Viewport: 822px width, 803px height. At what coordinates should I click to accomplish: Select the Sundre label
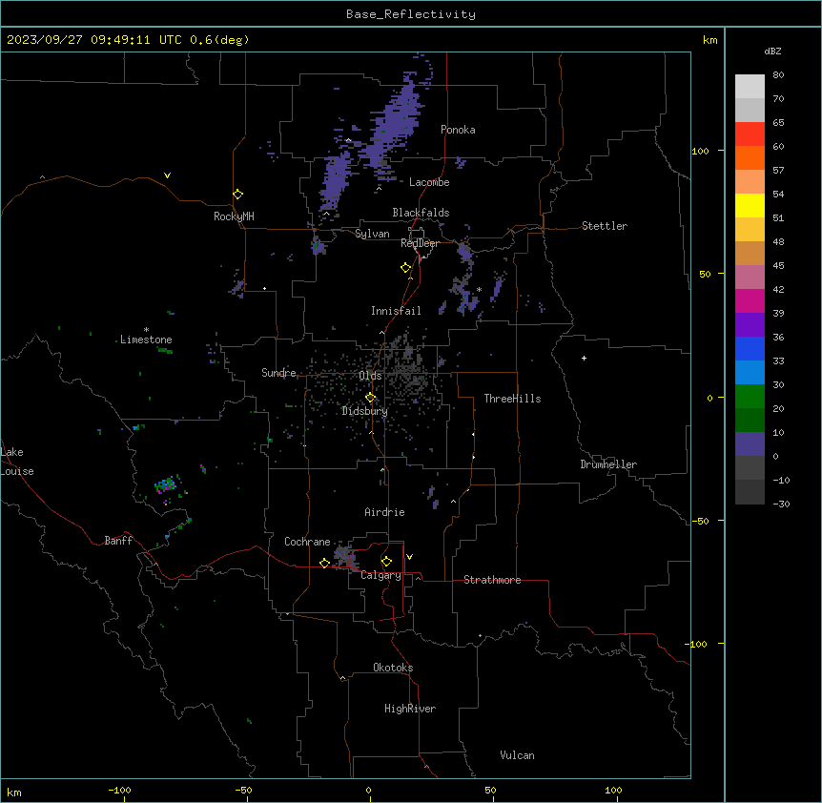click(x=278, y=373)
